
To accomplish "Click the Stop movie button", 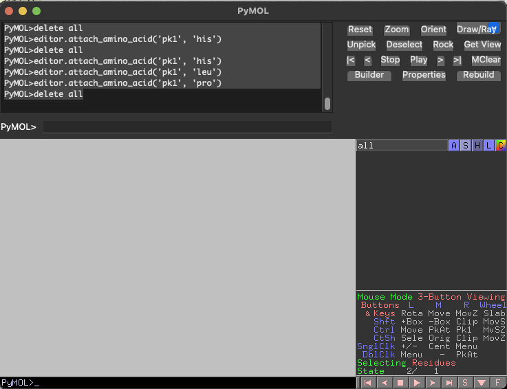I will (x=390, y=60).
